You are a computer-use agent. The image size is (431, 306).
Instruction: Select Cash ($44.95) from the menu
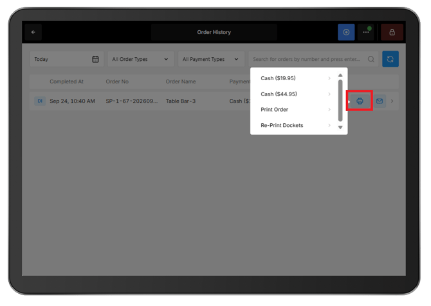[295, 94]
